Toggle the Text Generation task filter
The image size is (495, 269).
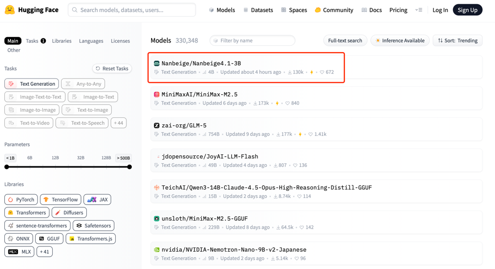(32, 84)
